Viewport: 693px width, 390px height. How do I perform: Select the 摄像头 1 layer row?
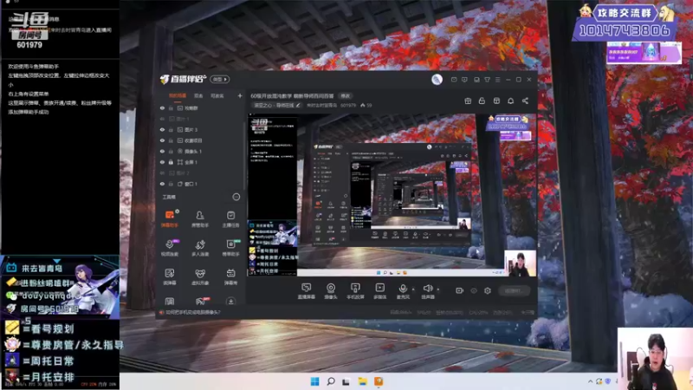(201, 151)
